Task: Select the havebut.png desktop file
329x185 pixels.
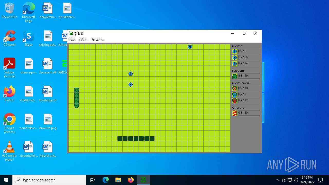Action: 48,122
